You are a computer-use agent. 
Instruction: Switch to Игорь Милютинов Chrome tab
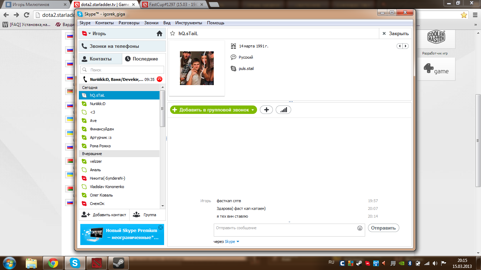tap(35, 5)
